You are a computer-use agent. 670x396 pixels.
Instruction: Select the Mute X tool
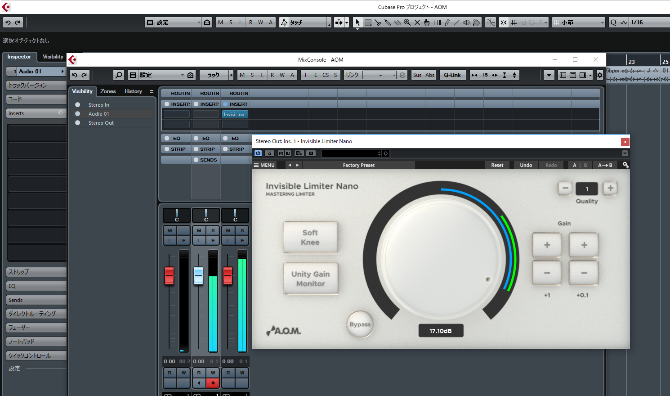417,22
